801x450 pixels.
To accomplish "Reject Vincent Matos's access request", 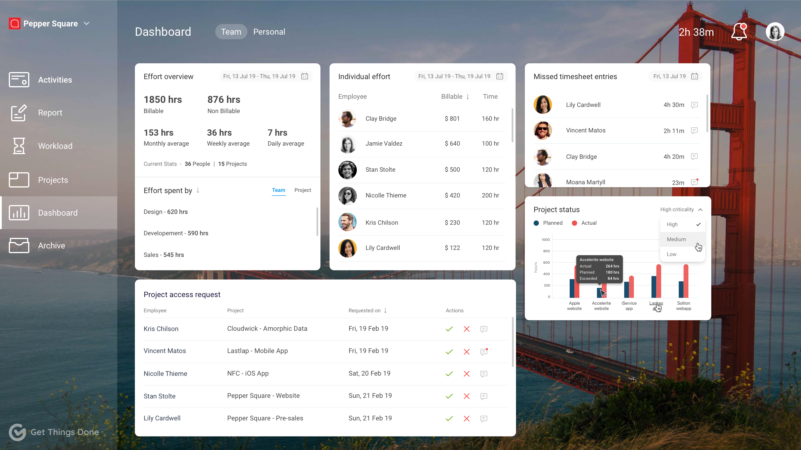I will [x=466, y=352].
